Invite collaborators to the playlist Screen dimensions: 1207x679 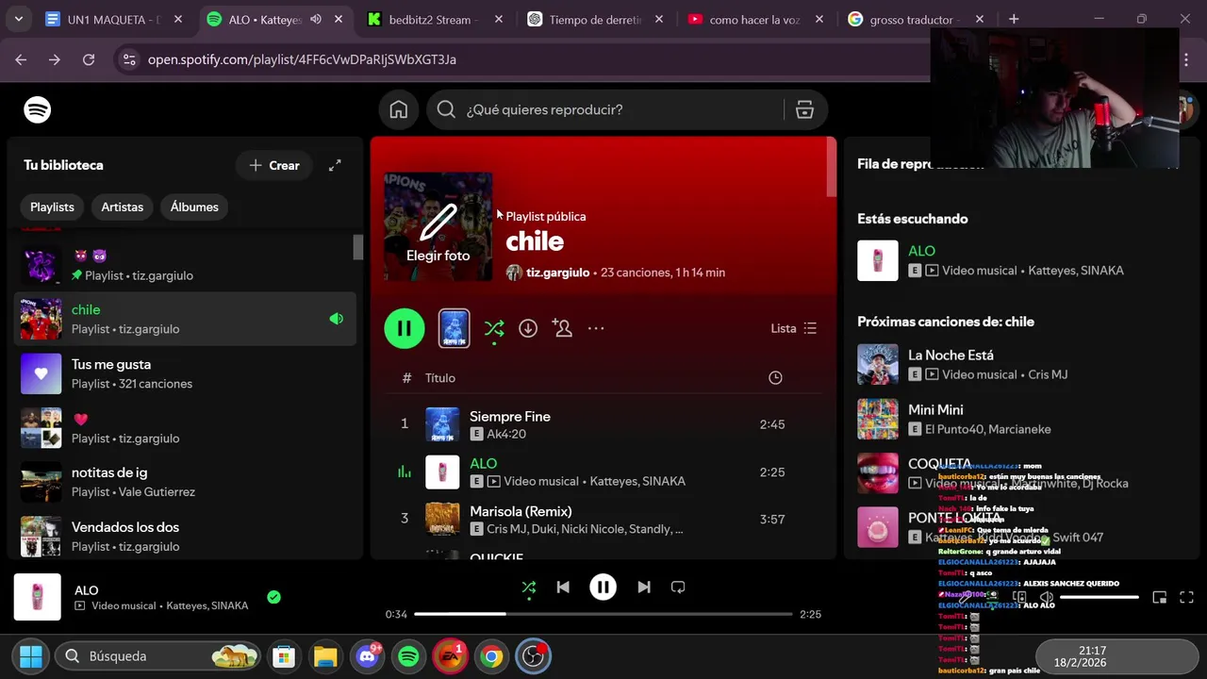(563, 328)
